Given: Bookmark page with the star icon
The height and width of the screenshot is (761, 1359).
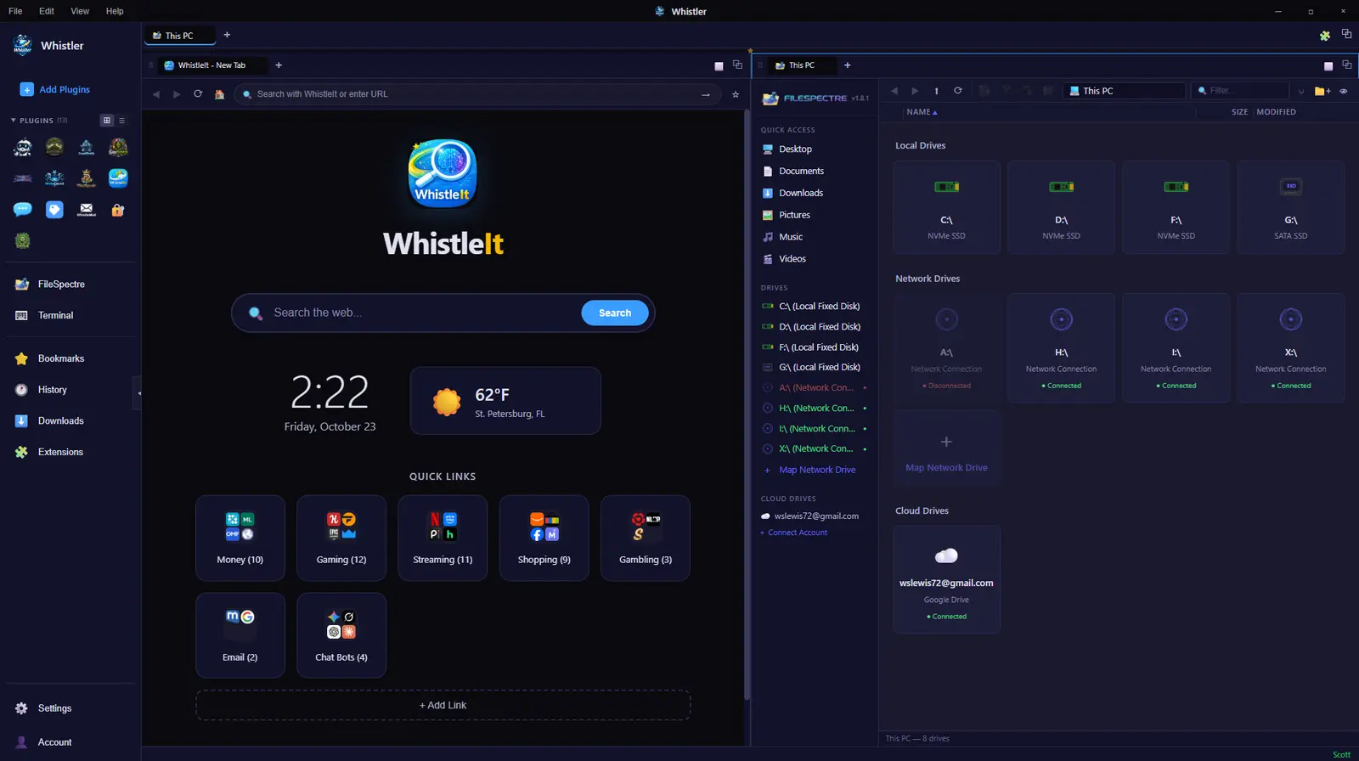Looking at the screenshot, I should coord(736,94).
